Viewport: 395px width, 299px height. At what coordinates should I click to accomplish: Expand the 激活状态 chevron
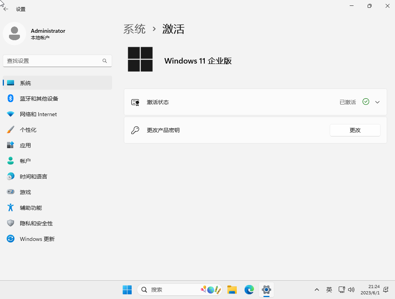[377, 102]
